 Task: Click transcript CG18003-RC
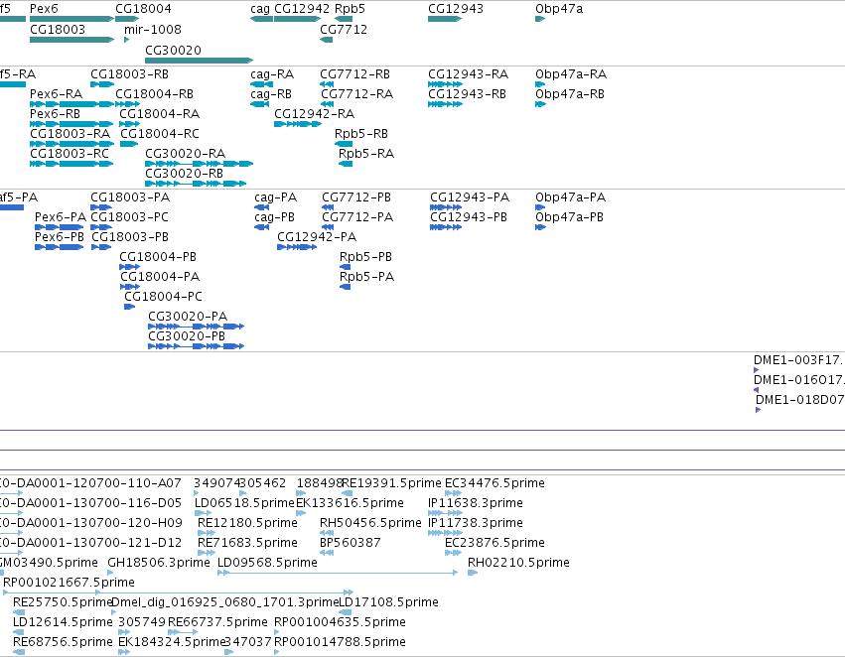pos(70,154)
